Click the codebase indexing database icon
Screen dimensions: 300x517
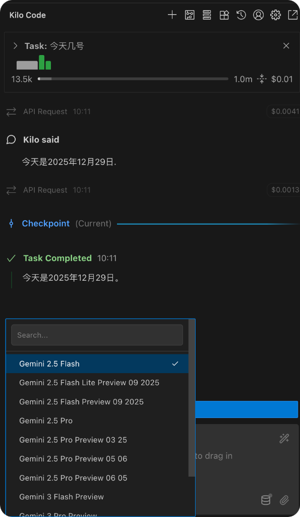[266, 499]
